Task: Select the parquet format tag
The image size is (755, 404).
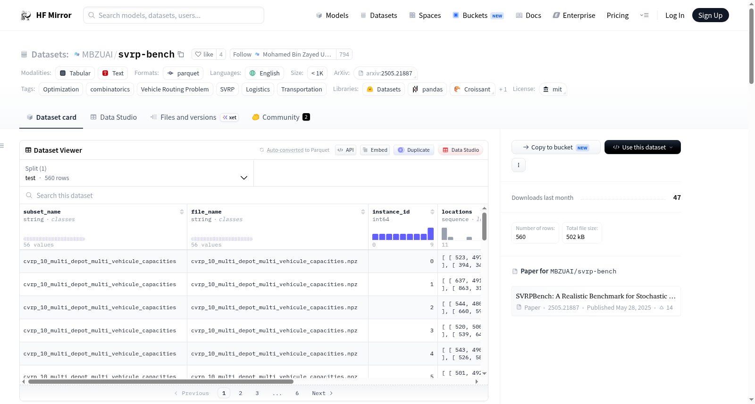Action: [183, 73]
